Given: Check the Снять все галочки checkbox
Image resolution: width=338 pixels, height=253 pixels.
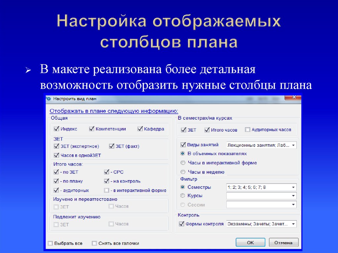Looking at the screenshot, I should (x=94, y=243).
